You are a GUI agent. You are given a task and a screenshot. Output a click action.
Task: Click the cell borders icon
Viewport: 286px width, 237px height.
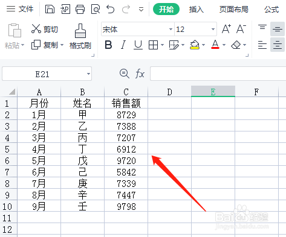click(153, 45)
